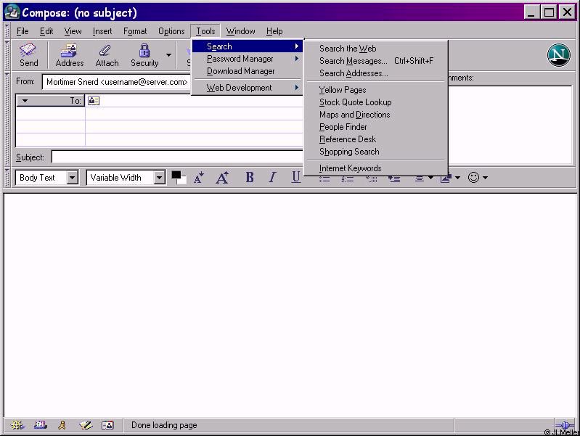Open the View menu
The image size is (580, 436).
coord(73,31)
